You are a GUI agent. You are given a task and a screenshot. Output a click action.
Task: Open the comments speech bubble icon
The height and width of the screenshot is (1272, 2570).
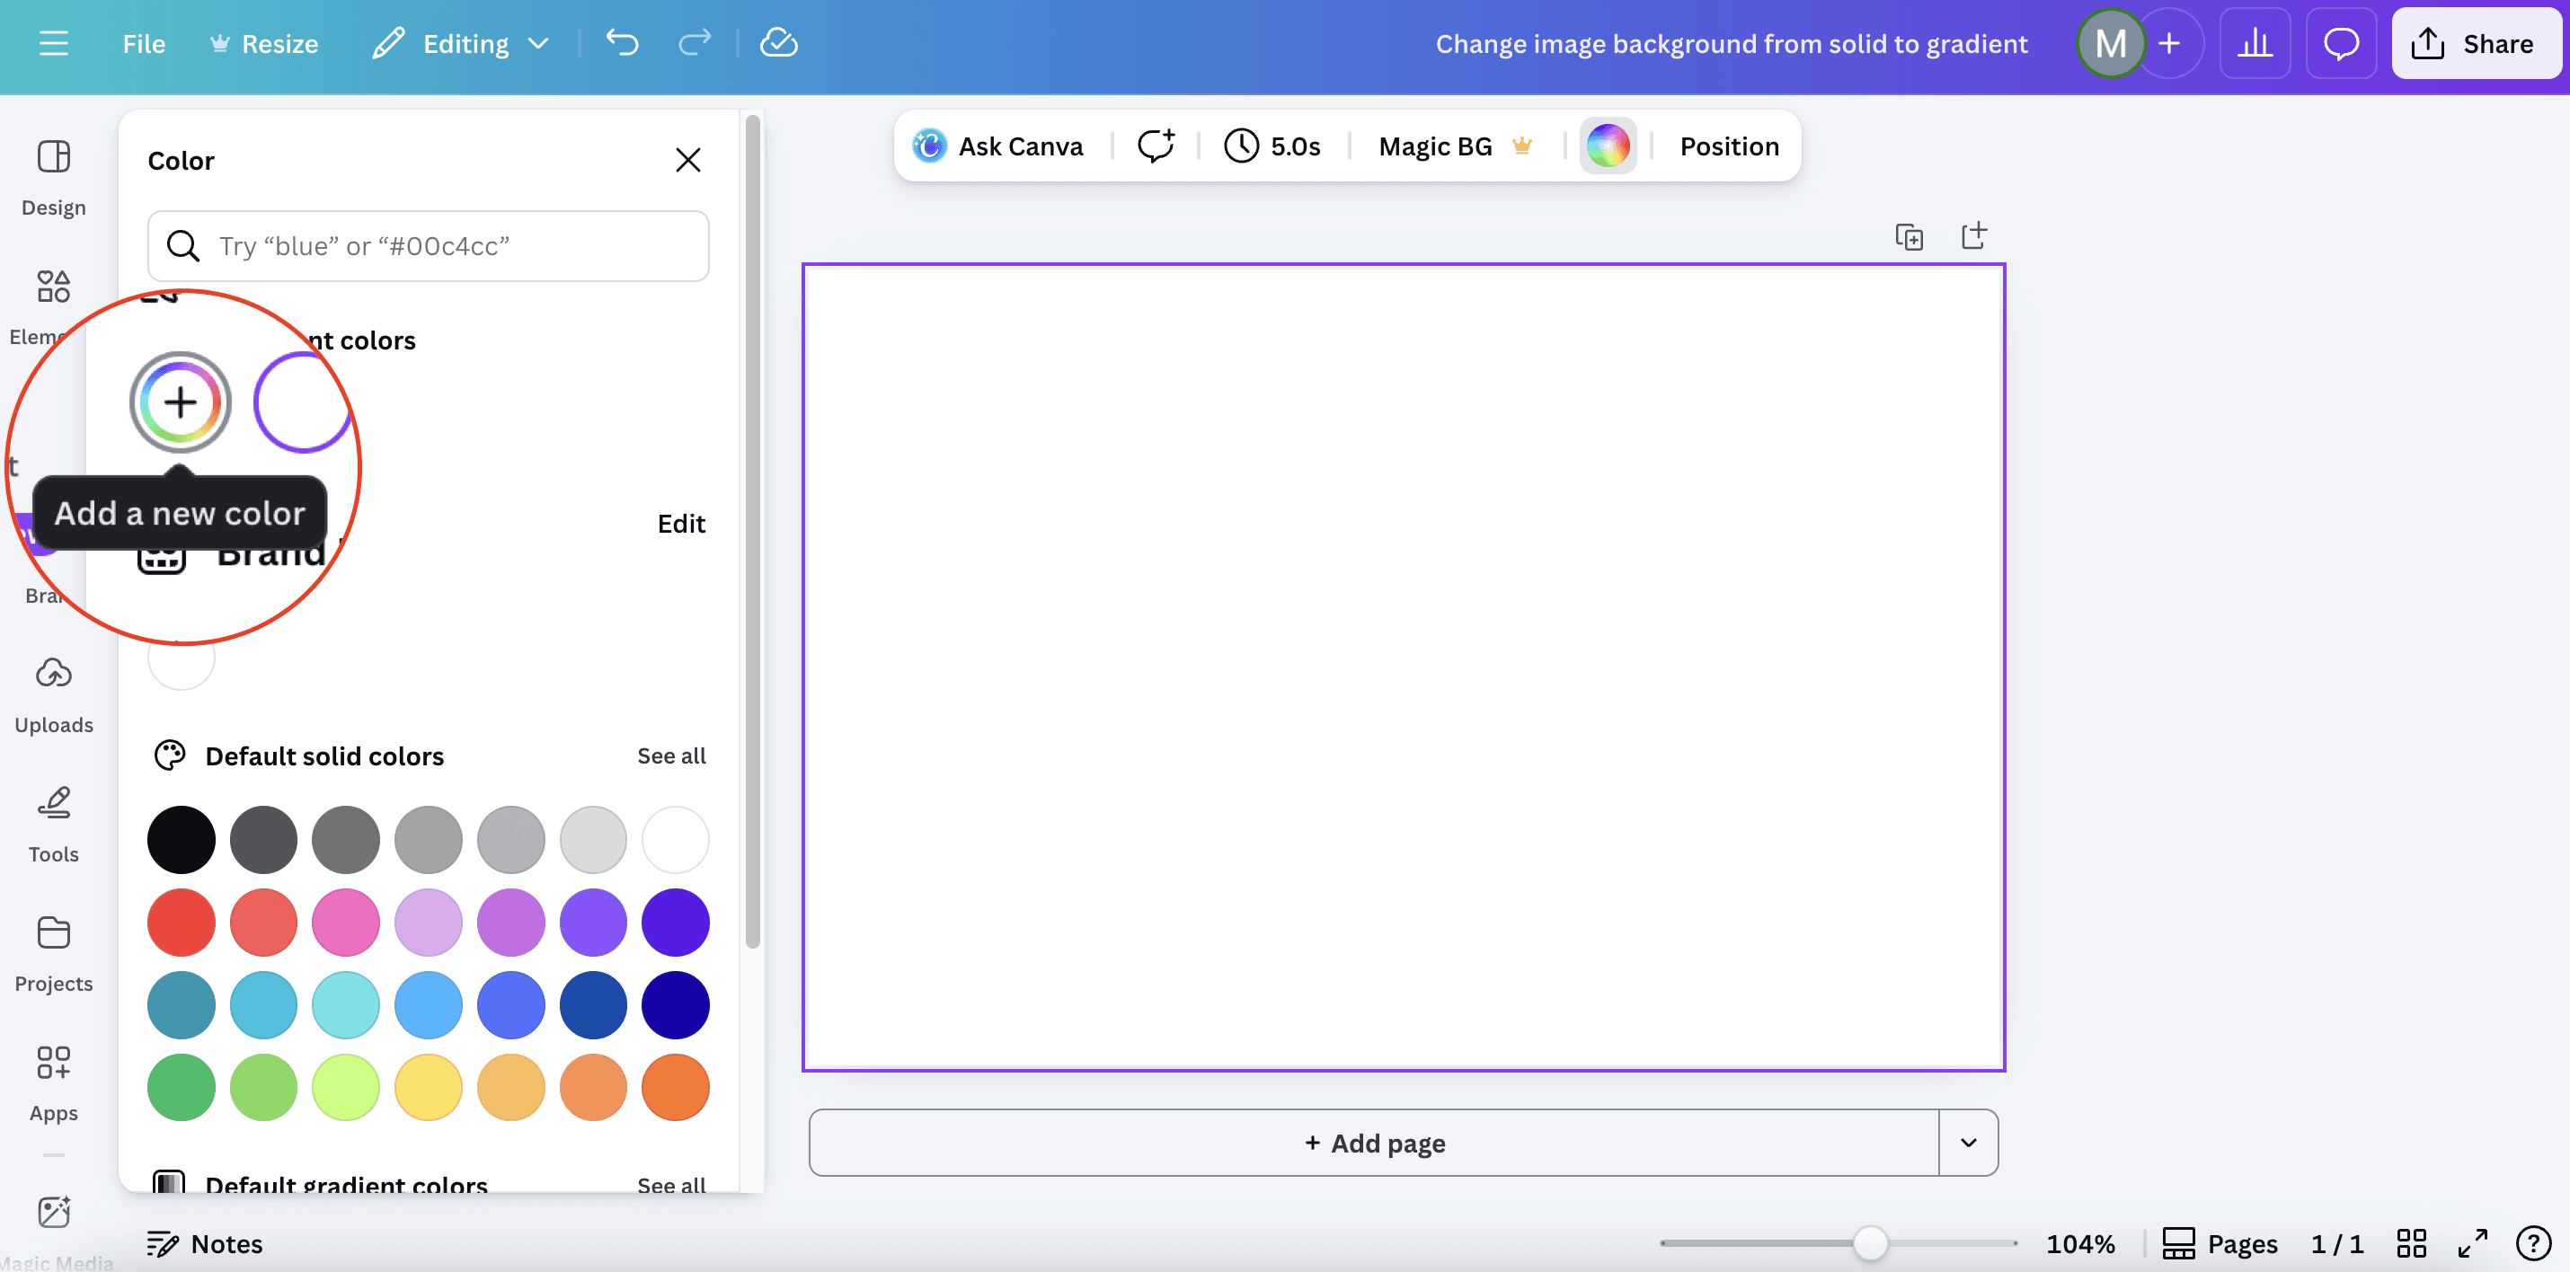(x=2340, y=43)
